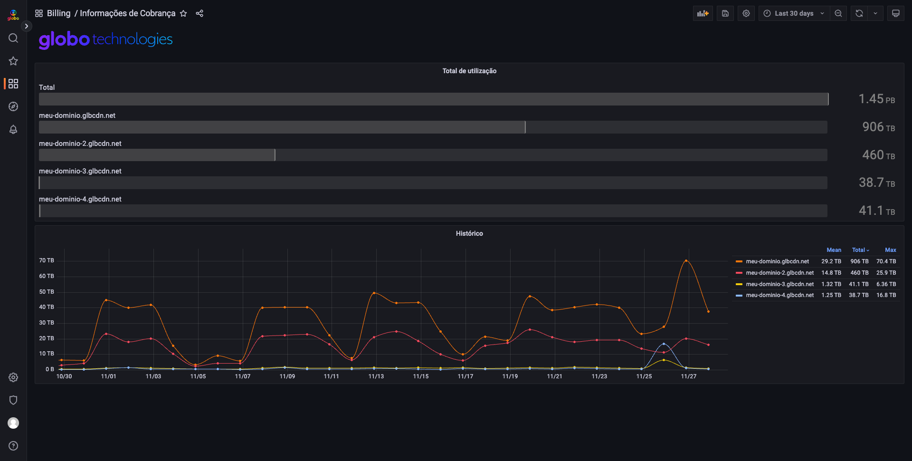
Task: Cycle view mode monitor icon
Action: [x=896, y=13]
